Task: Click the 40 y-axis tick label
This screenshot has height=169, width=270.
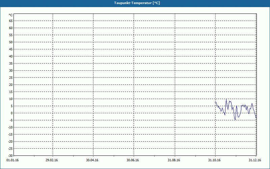Action: coord(10,56)
